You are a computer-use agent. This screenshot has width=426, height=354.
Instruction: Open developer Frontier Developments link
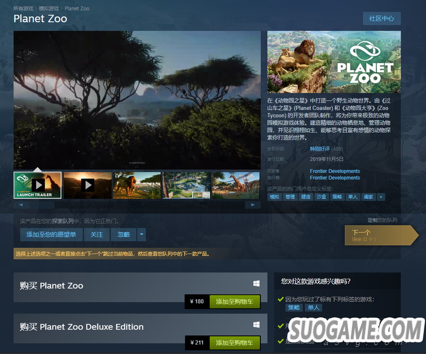[335, 171]
